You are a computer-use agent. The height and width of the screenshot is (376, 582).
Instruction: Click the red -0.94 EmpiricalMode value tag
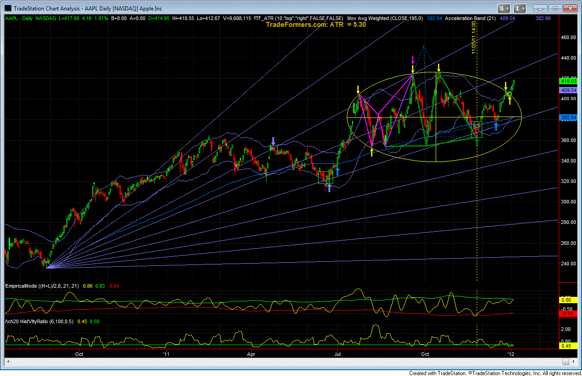click(568, 314)
